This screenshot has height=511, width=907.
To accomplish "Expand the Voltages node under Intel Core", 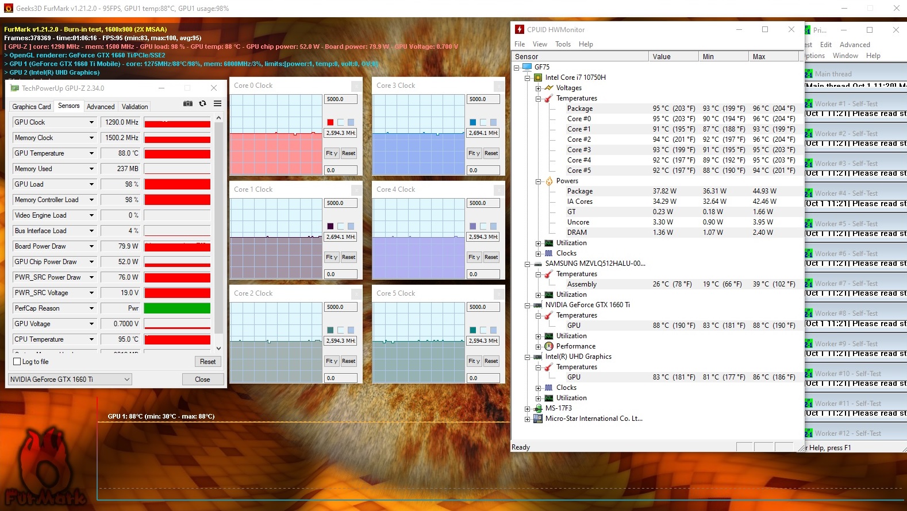I will pos(538,88).
